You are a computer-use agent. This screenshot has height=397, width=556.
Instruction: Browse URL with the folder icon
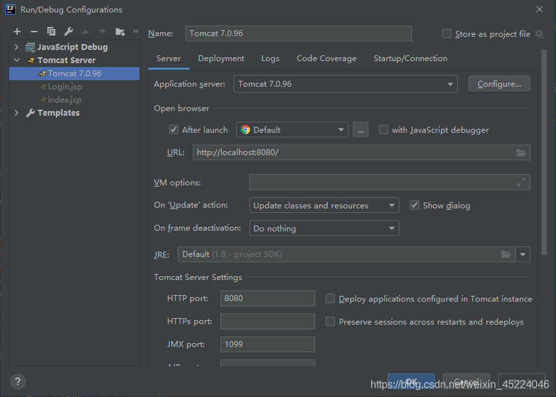point(521,152)
